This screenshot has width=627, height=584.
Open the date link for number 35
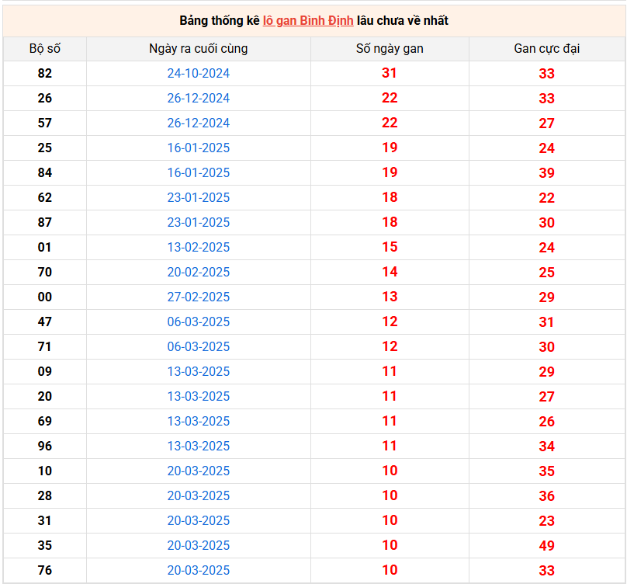199,545
